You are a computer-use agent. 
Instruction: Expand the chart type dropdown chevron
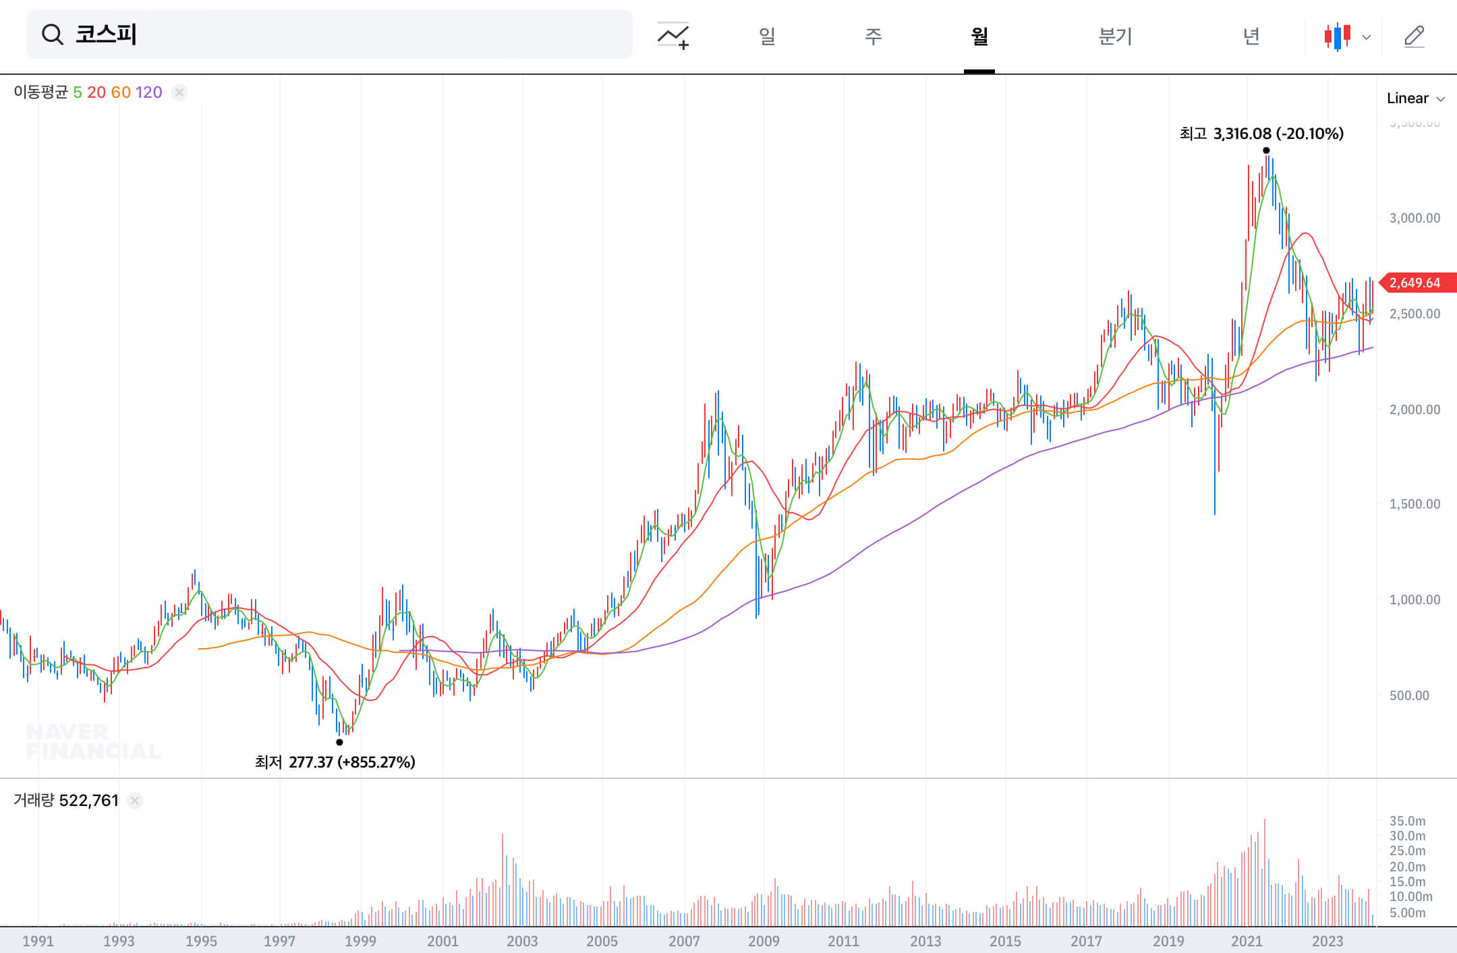point(1367,37)
